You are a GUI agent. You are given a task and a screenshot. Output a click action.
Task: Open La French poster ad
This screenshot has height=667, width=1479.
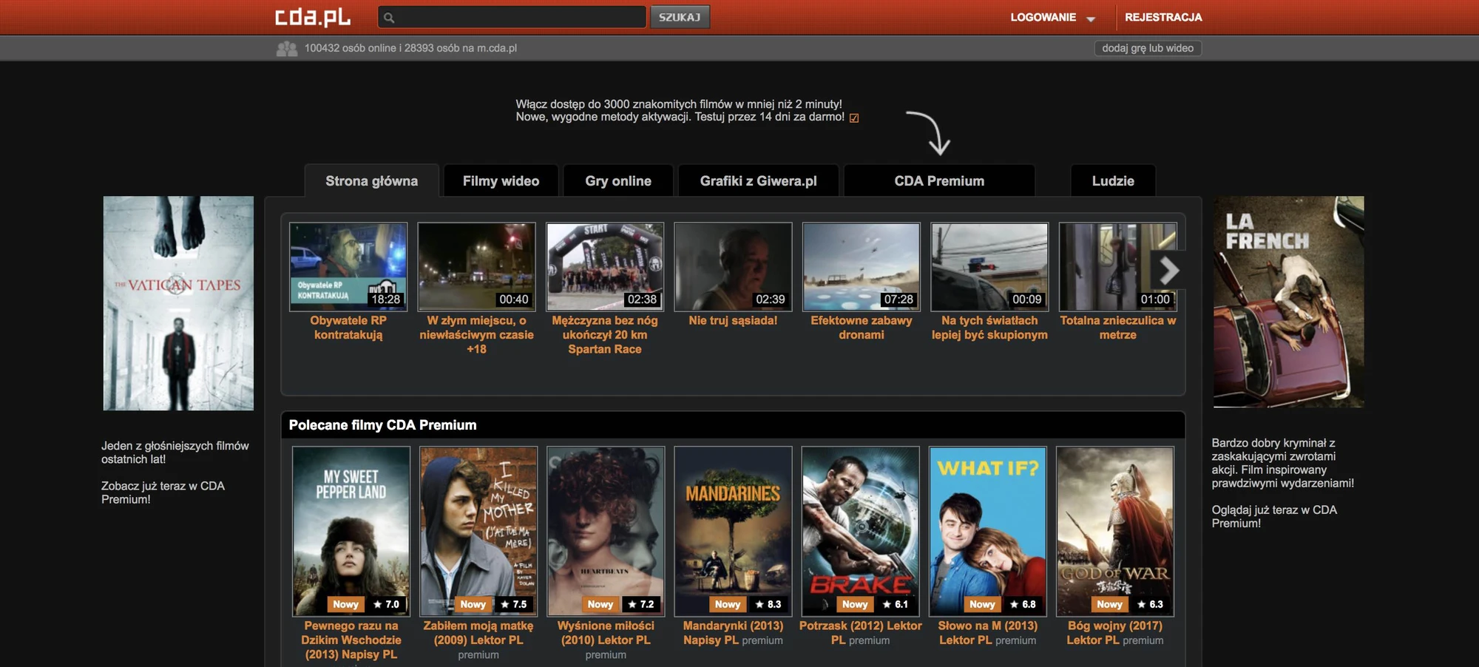(1288, 302)
